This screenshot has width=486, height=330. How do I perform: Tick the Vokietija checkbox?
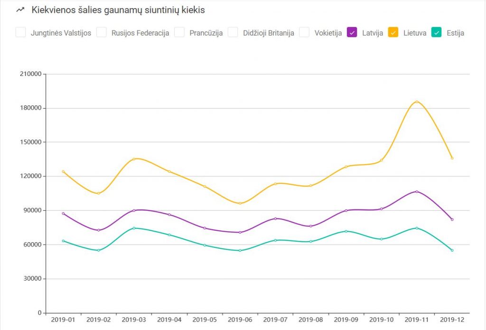coord(304,32)
